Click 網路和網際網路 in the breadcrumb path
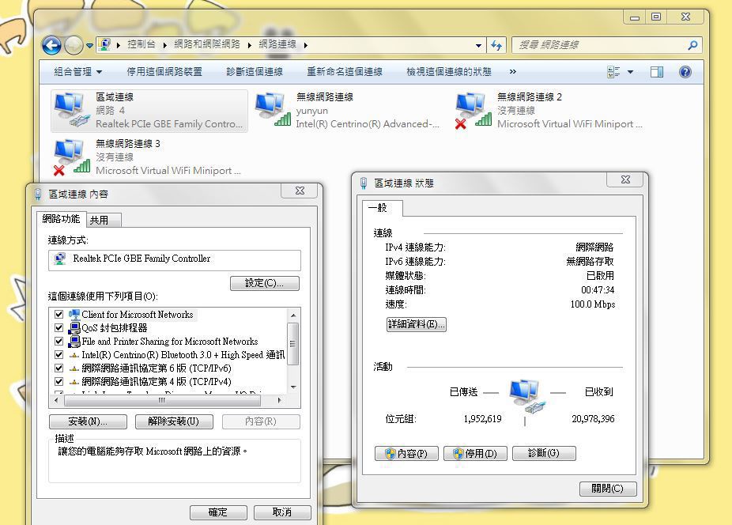732x525 pixels. click(207, 44)
